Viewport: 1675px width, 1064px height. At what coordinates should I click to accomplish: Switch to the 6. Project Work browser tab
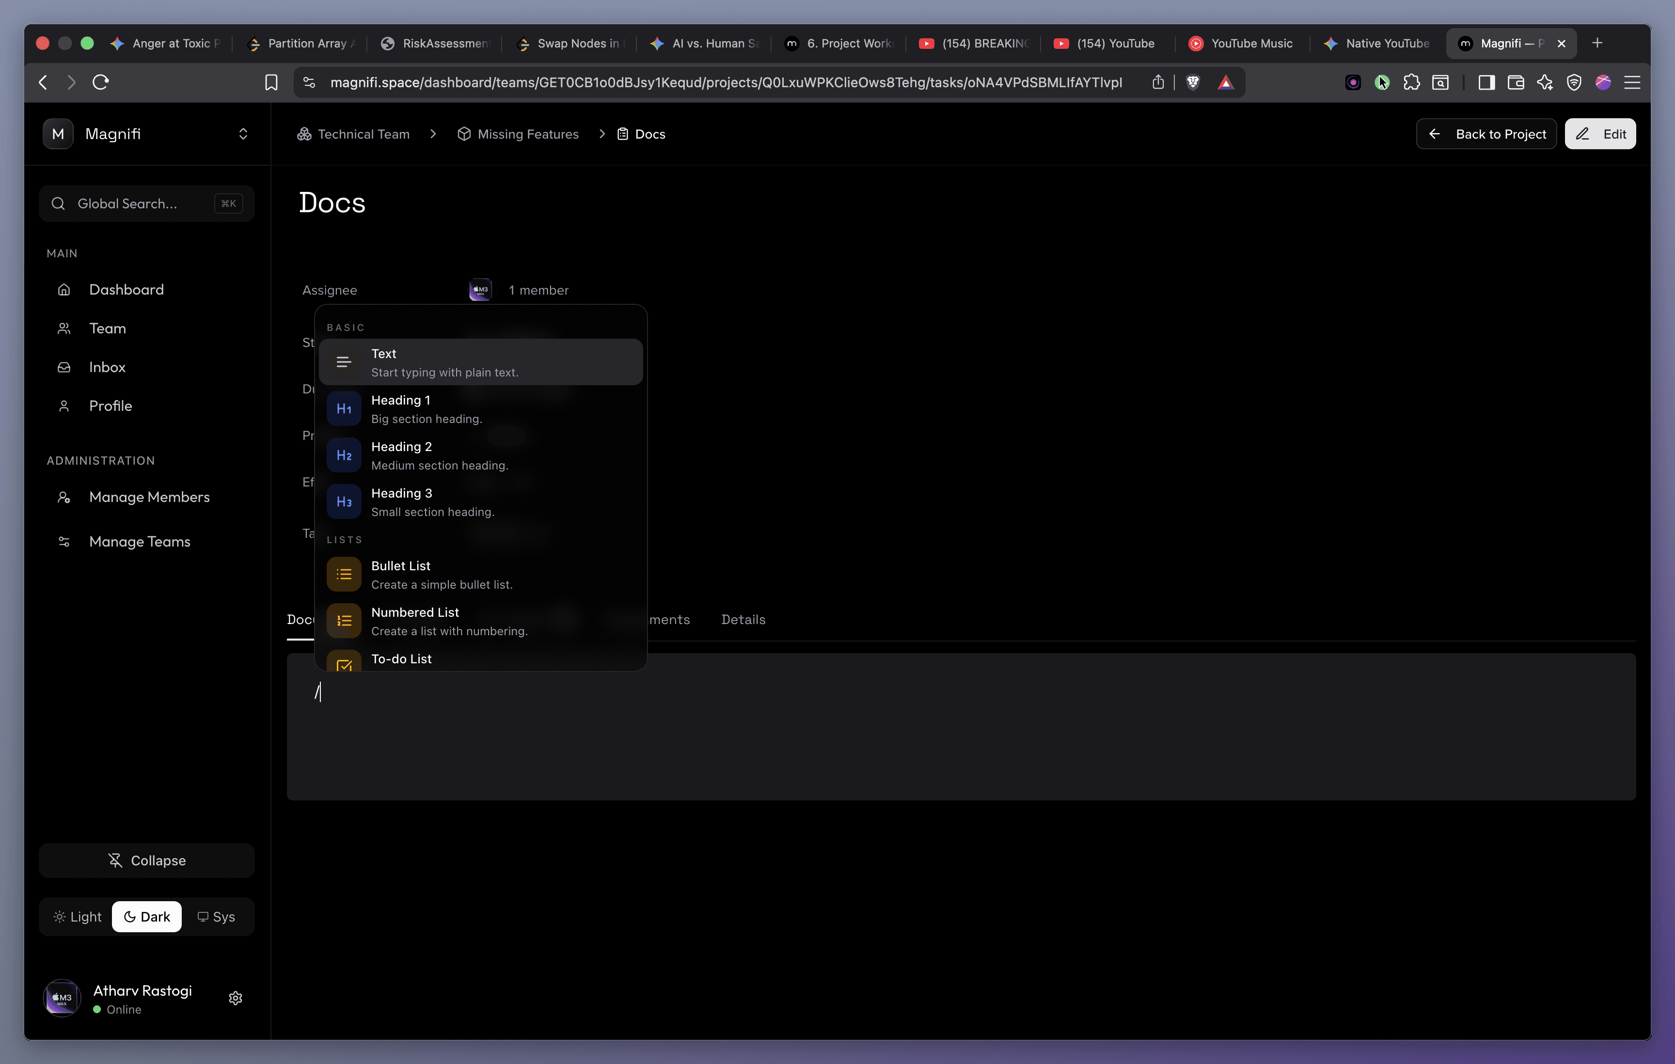click(839, 43)
